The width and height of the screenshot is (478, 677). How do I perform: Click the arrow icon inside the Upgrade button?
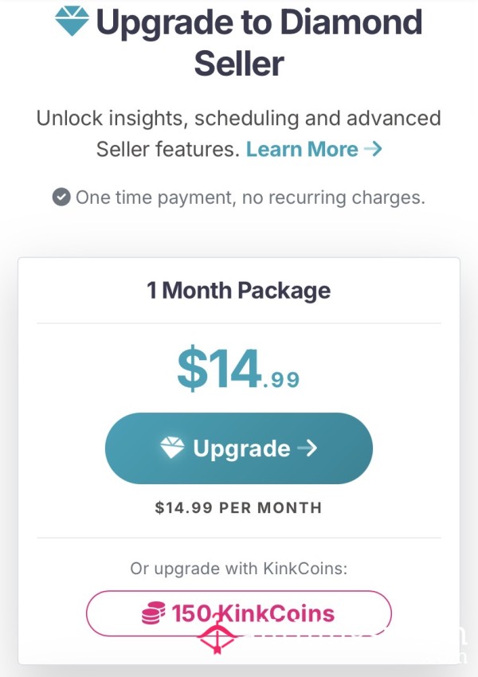pyautogui.click(x=307, y=448)
